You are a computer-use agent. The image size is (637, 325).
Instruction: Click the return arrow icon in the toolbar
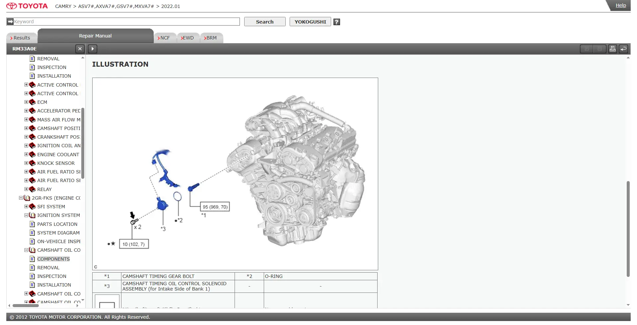click(x=623, y=49)
